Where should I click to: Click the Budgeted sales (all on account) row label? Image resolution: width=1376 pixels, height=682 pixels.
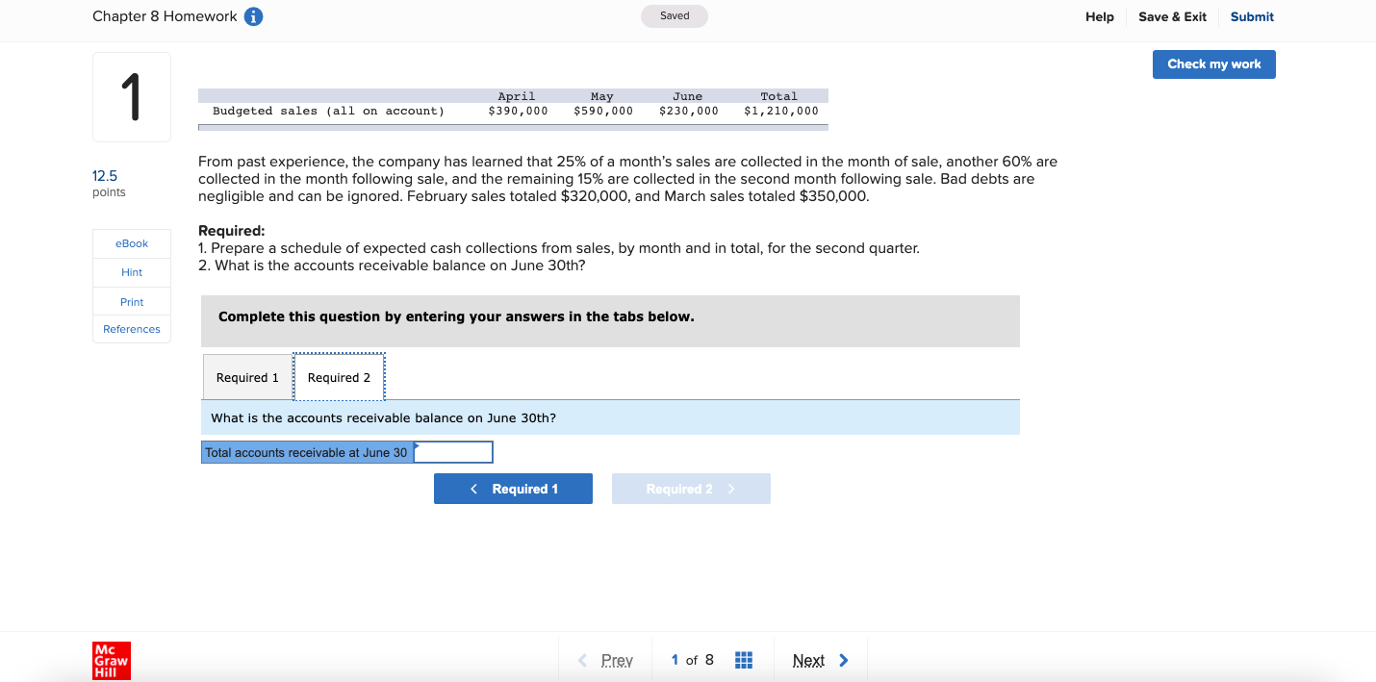(x=329, y=111)
